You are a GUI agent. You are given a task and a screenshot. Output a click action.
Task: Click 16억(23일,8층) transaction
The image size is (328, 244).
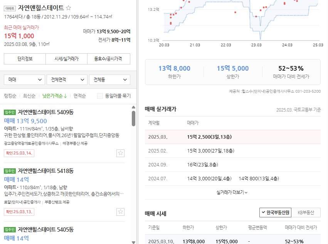202,164
